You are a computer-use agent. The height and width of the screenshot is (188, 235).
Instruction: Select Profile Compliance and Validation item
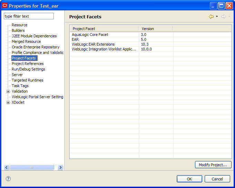(x=38, y=53)
